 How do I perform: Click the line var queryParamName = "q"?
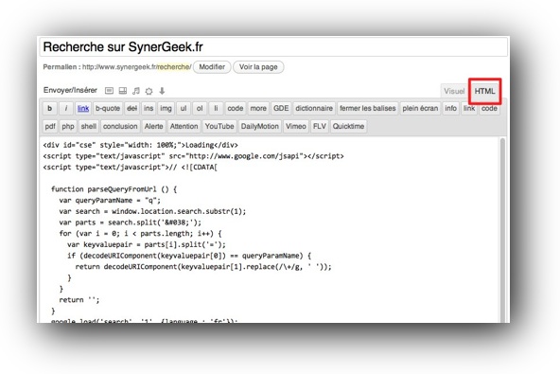point(110,200)
